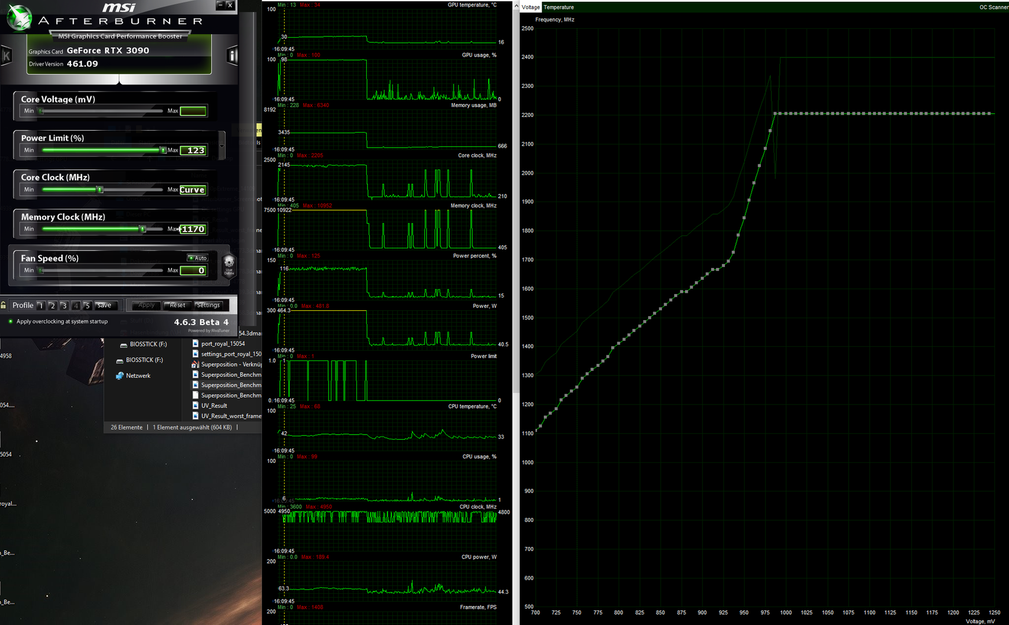Click the settings_port_royal file icon

point(195,354)
